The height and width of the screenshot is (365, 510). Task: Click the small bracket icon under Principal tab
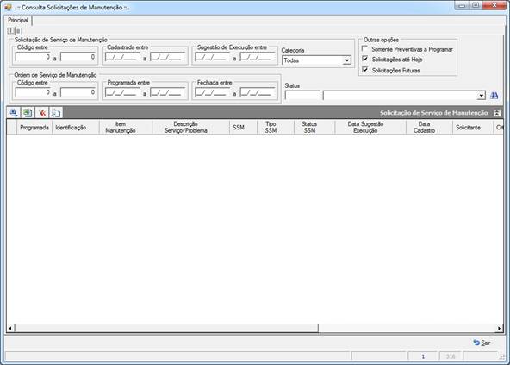[x=10, y=31]
